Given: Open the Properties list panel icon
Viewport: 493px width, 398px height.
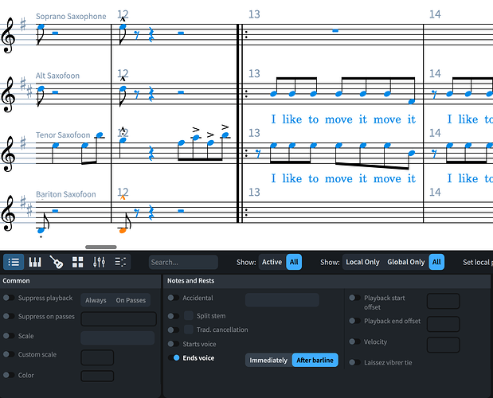Looking at the screenshot, I should tap(14, 262).
